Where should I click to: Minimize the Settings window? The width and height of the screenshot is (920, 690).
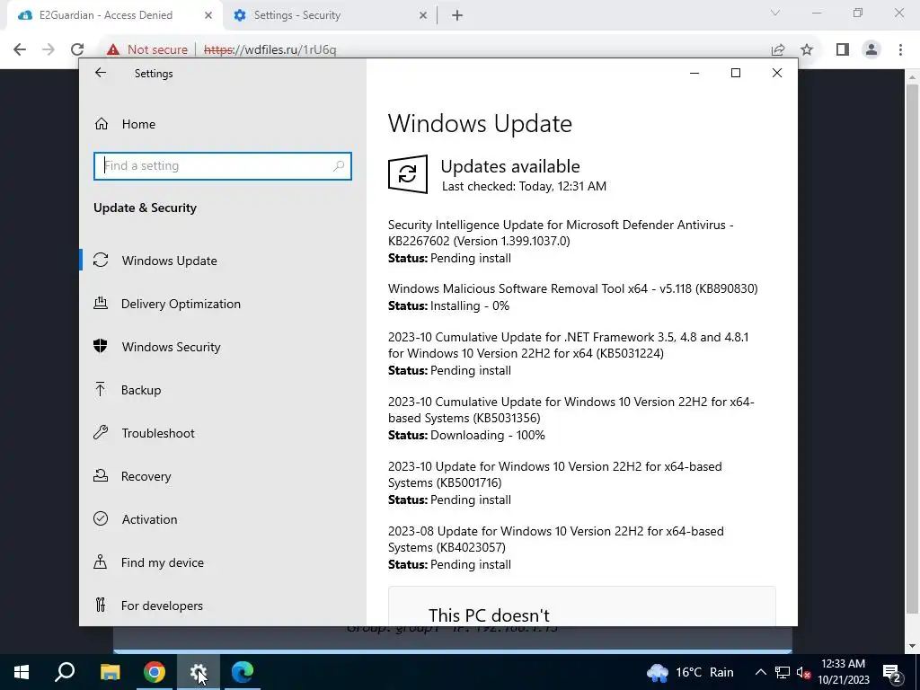[x=694, y=73]
